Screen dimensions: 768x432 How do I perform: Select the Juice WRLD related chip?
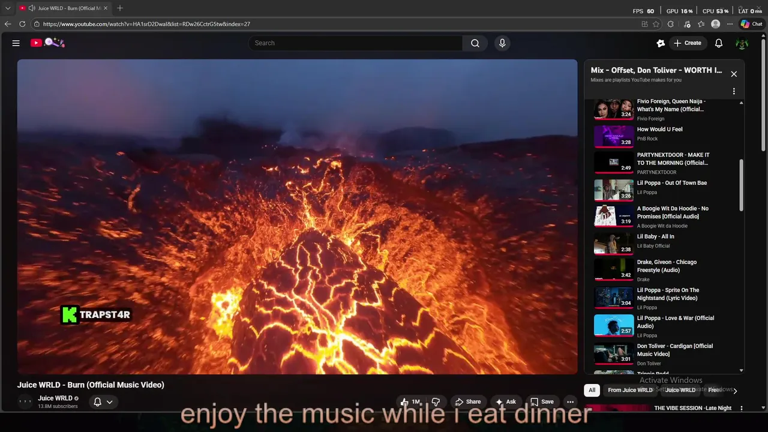tap(680, 390)
